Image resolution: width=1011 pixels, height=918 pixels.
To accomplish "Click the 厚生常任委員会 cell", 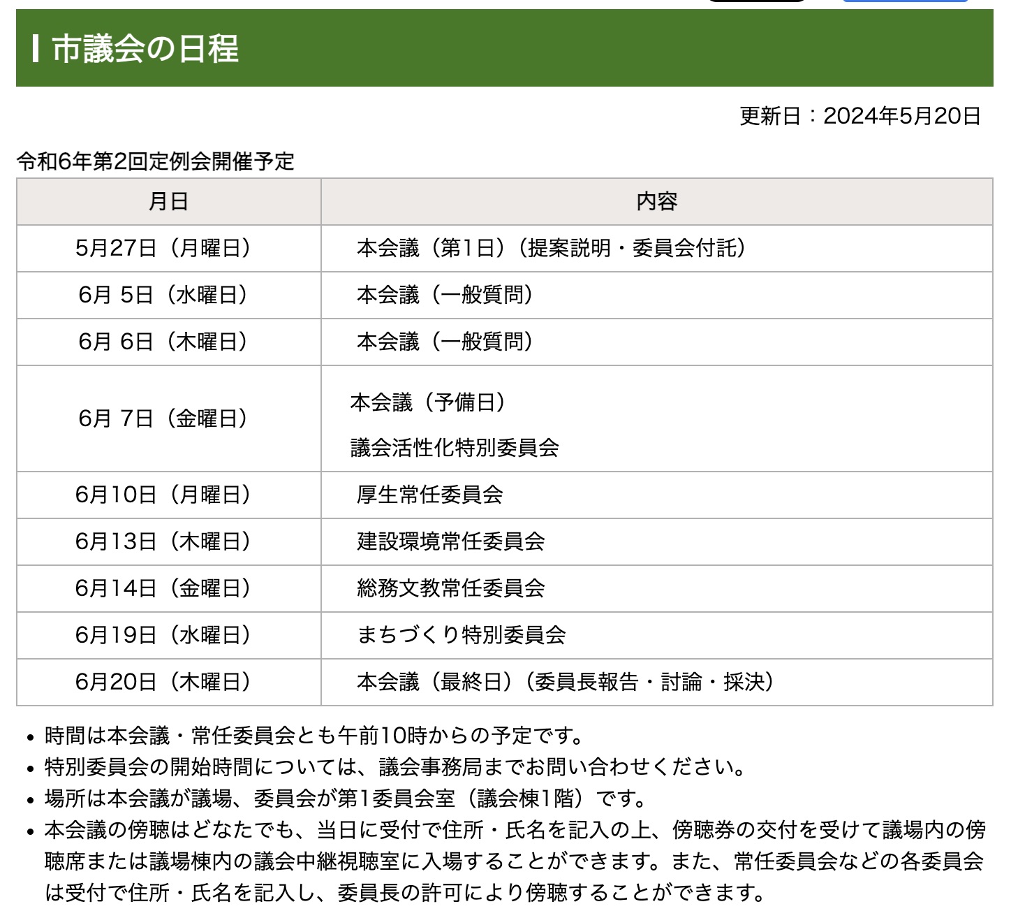I will point(657,495).
